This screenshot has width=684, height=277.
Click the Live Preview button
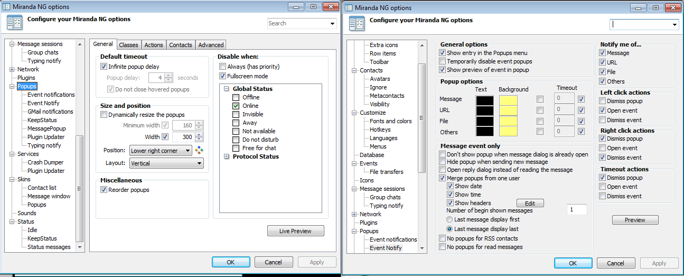pyautogui.click(x=295, y=231)
